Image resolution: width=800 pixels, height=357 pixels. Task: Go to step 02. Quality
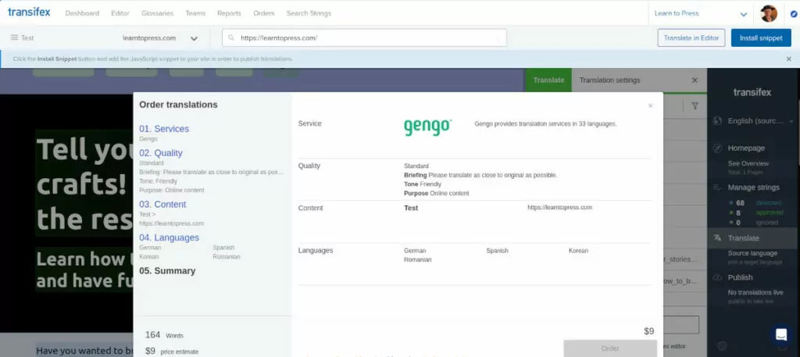[161, 153]
